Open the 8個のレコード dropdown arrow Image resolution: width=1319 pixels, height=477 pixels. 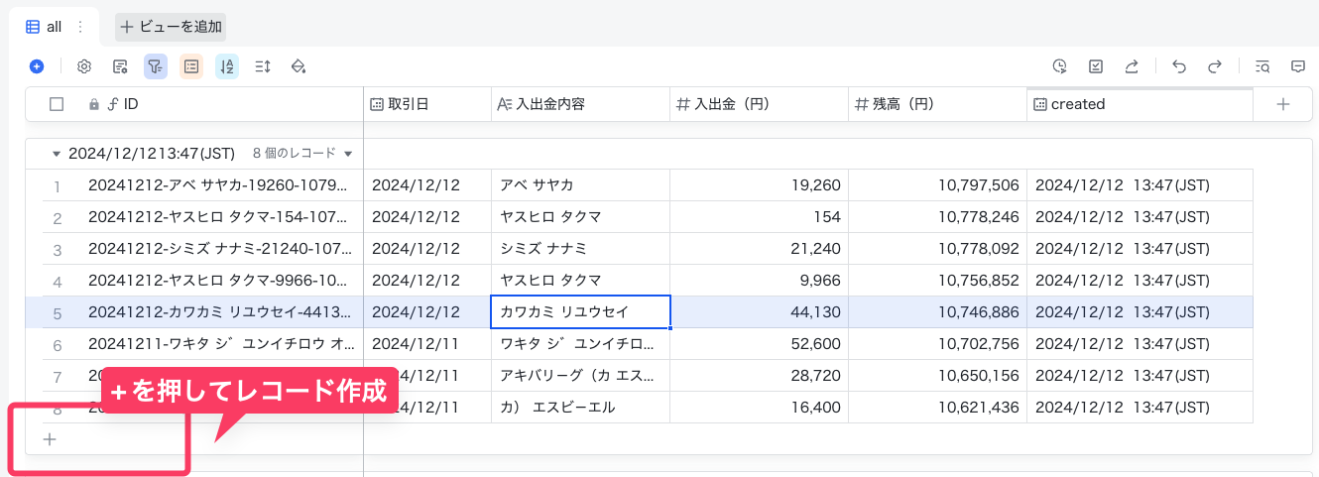click(x=347, y=154)
